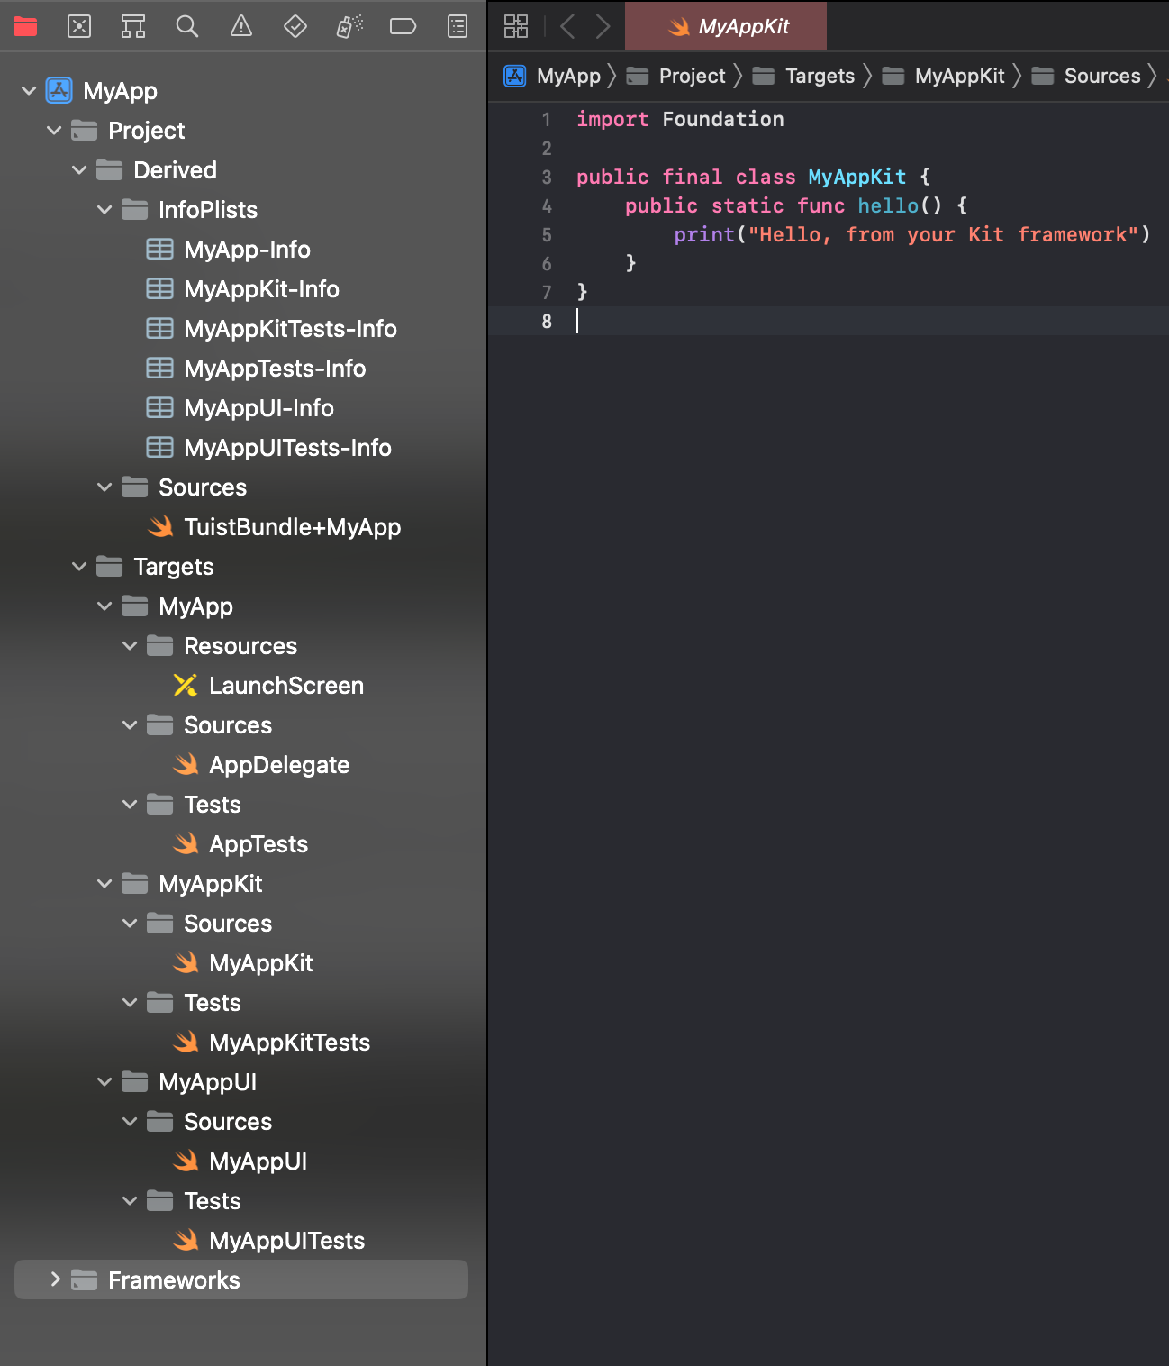Collapse the Derived folder
The width and height of the screenshot is (1169, 1366).
(79, 170)
